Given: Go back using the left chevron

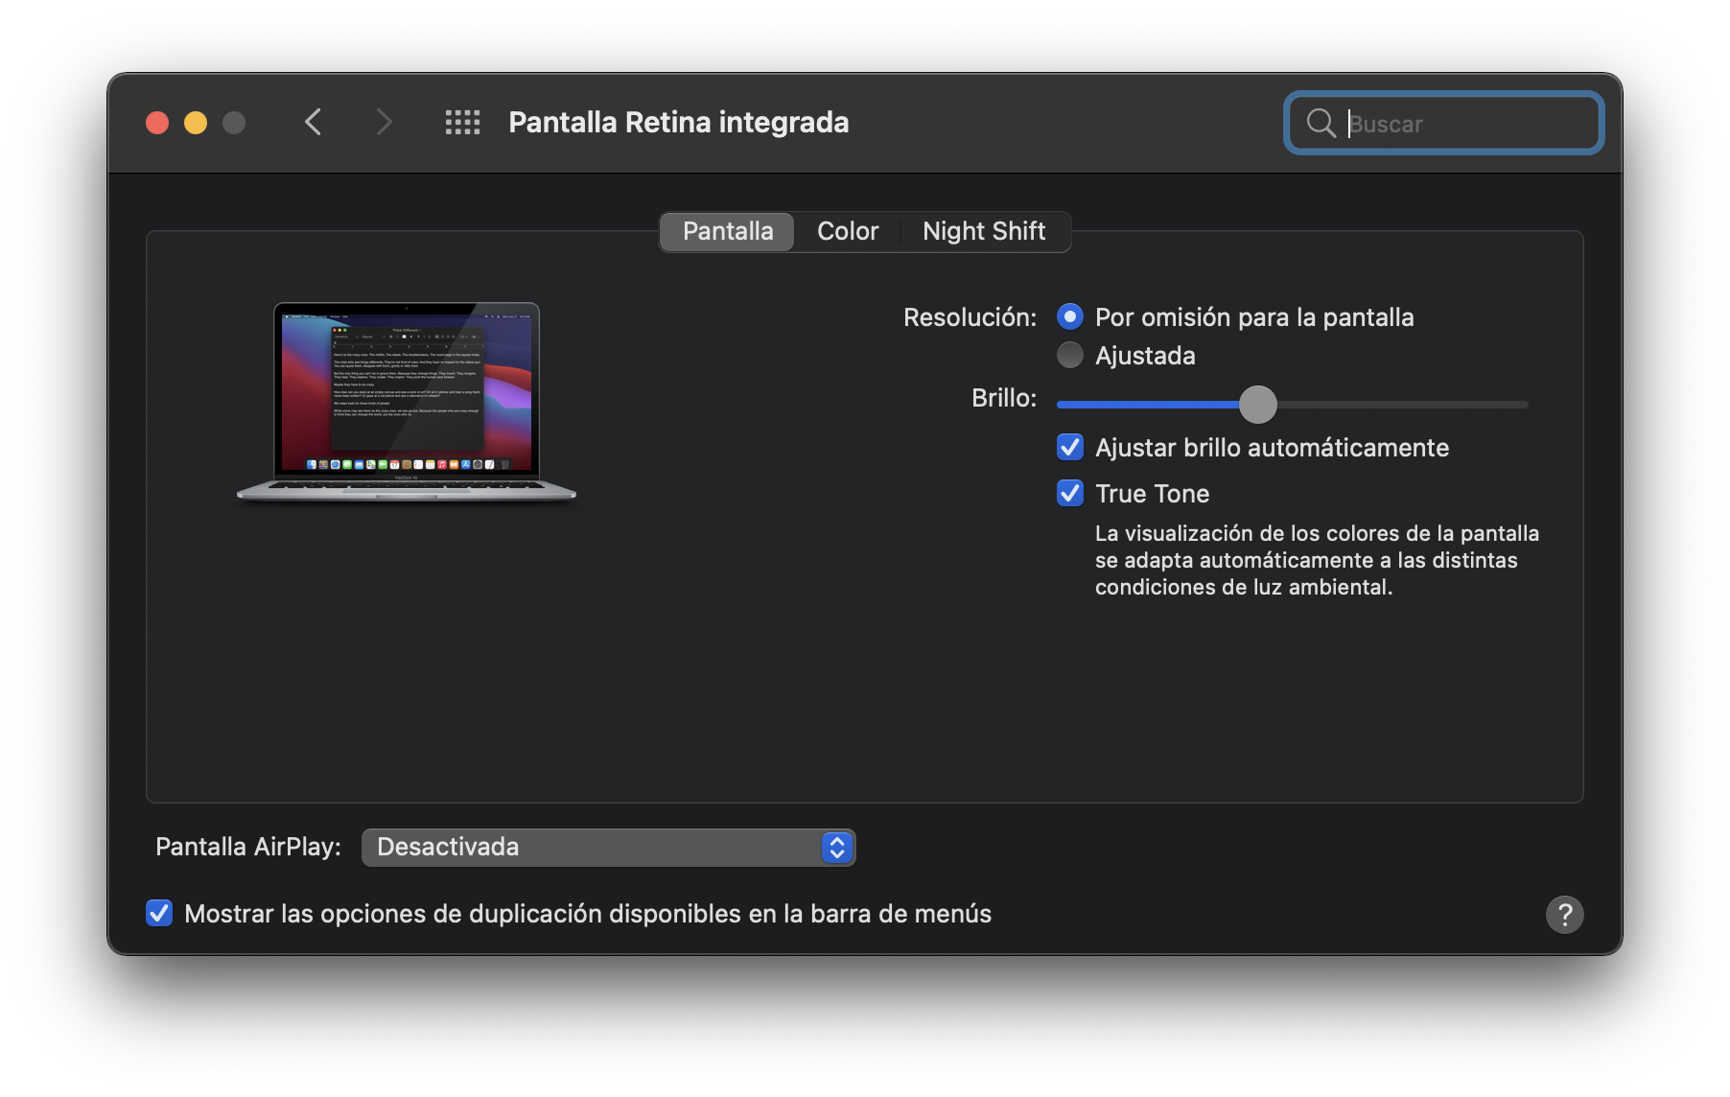Looking at the screenshot, I should [313, 123].
